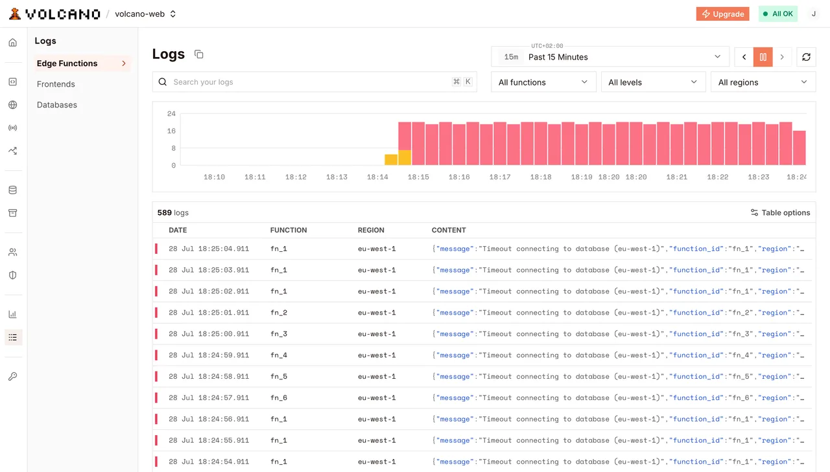Open the home icon in sidebar

click(12, 43)
